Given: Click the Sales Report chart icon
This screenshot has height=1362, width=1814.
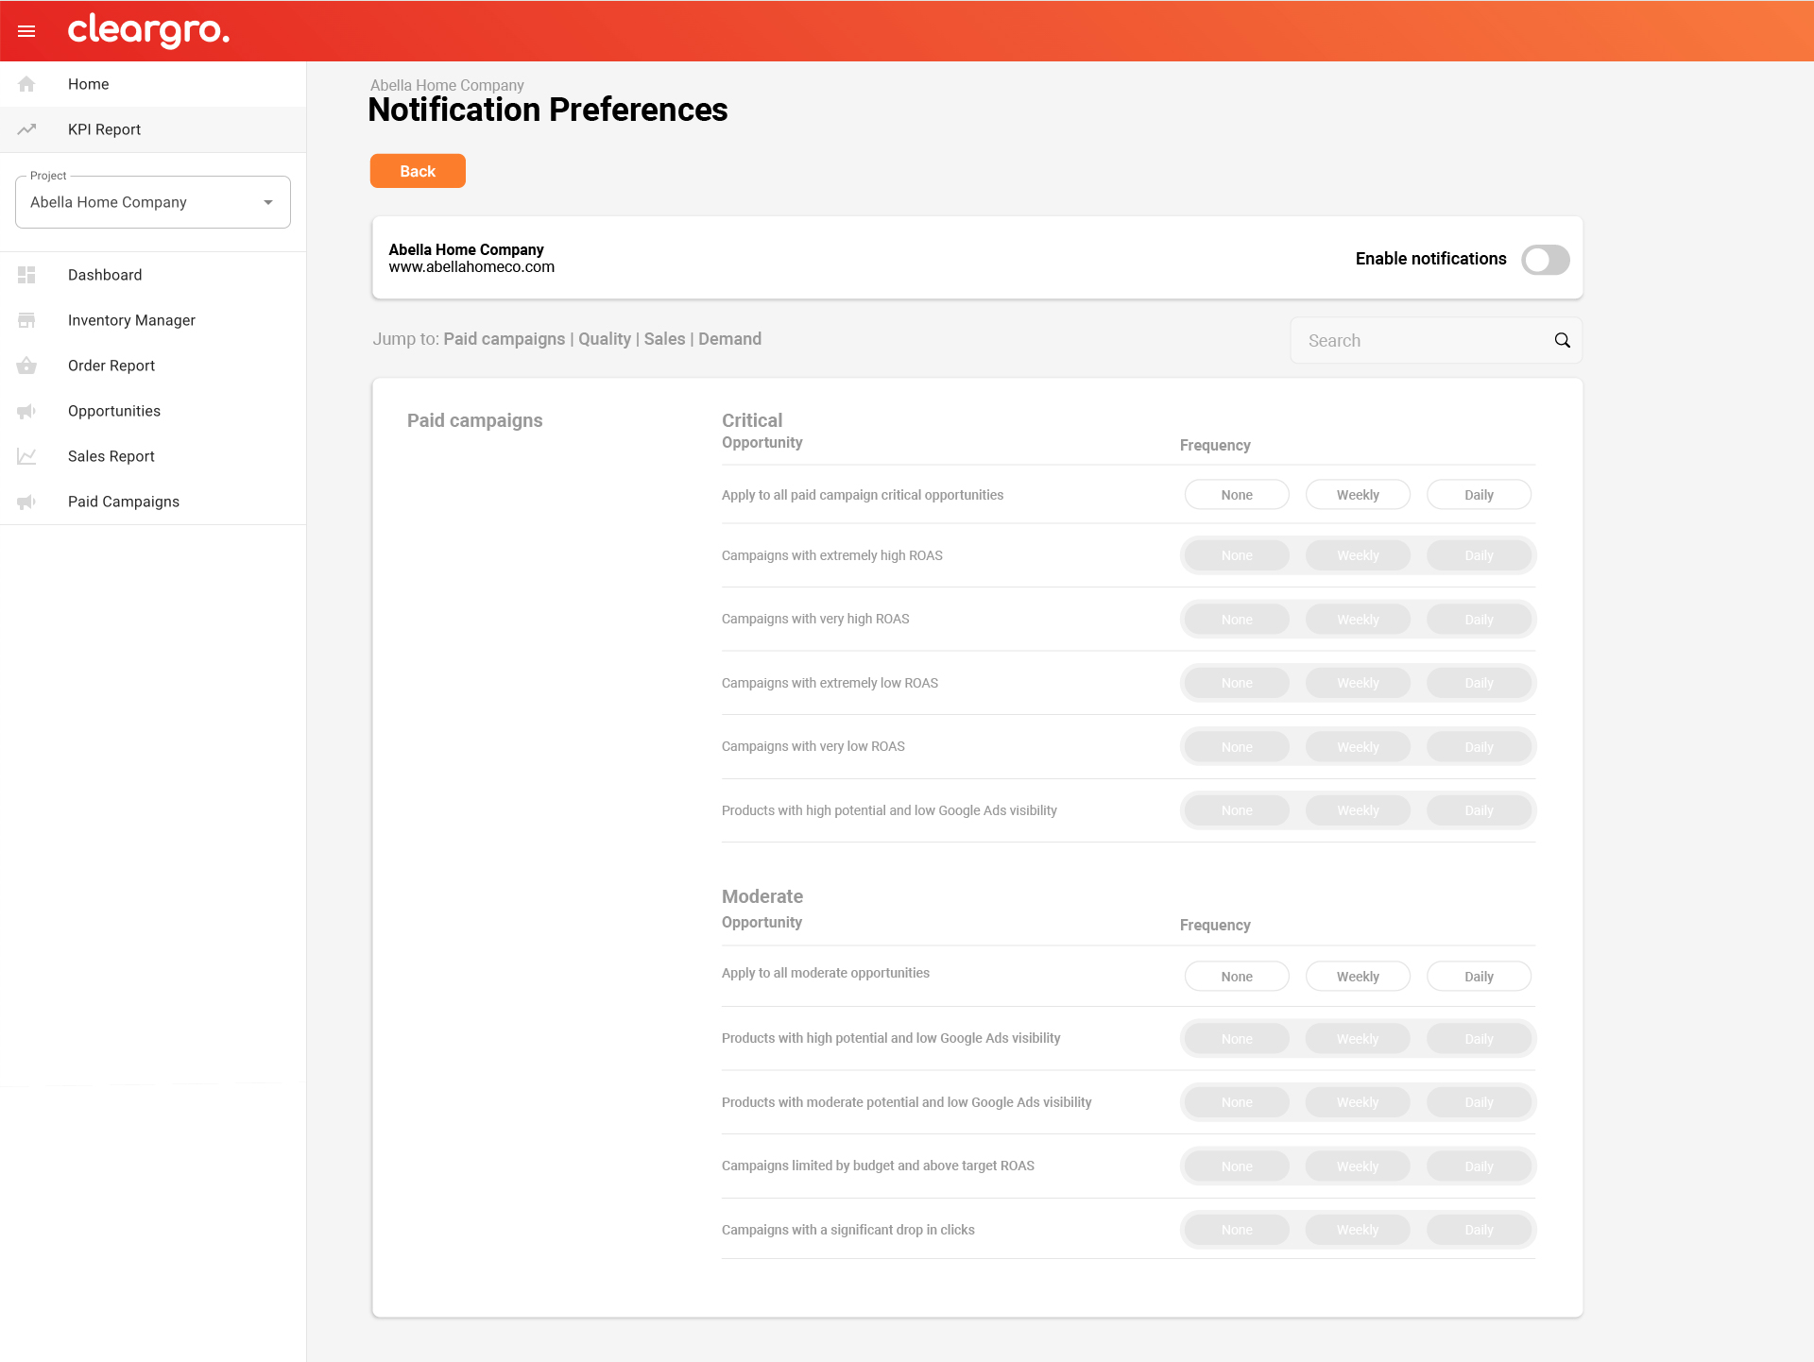Looking at the screenshot, I should pos(26,456).
